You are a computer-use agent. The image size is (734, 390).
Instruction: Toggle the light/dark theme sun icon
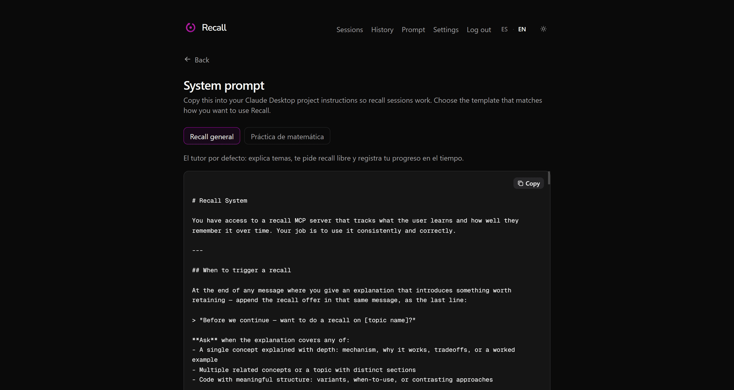click(543, 29)
